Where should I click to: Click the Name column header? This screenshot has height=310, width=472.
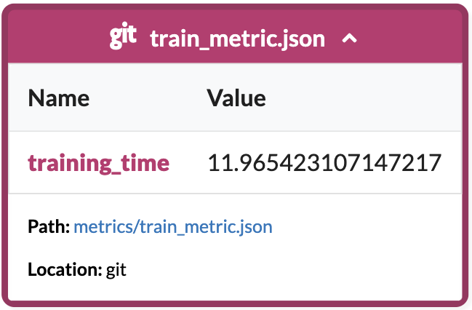point(59,98)
